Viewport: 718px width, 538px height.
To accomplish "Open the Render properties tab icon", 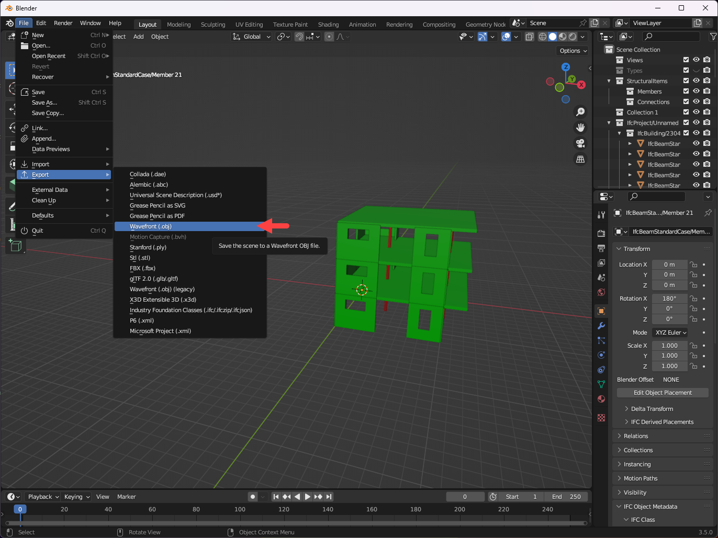I will (x=601, y=233).
